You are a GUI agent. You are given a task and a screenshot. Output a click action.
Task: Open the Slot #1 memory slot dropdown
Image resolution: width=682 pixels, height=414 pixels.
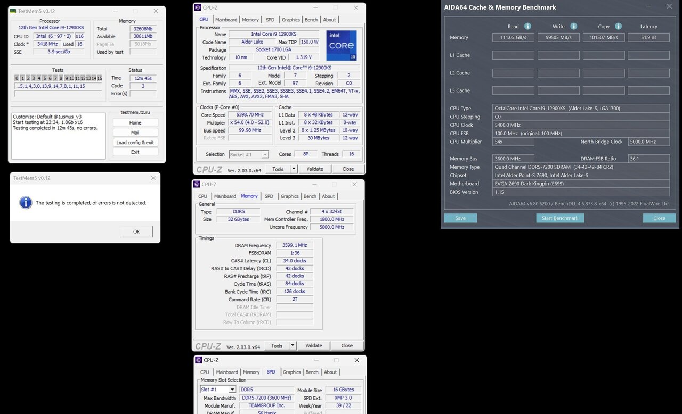point(232,390)
